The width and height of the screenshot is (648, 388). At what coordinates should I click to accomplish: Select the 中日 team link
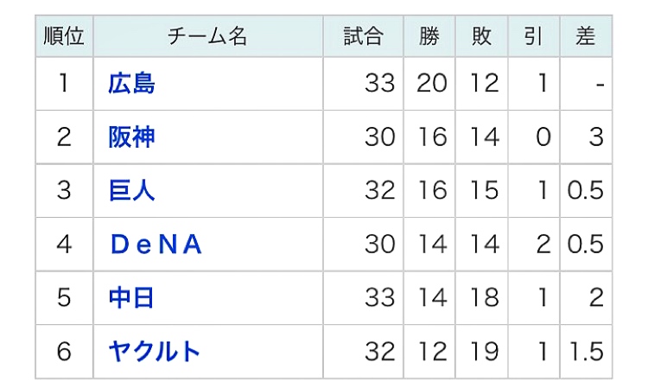click(131, 298)
